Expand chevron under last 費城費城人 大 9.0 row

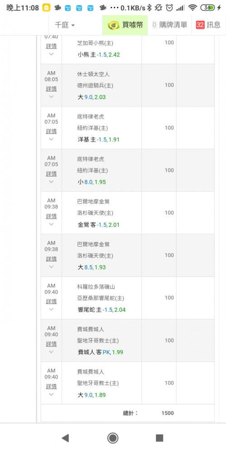tap(51, 394)
